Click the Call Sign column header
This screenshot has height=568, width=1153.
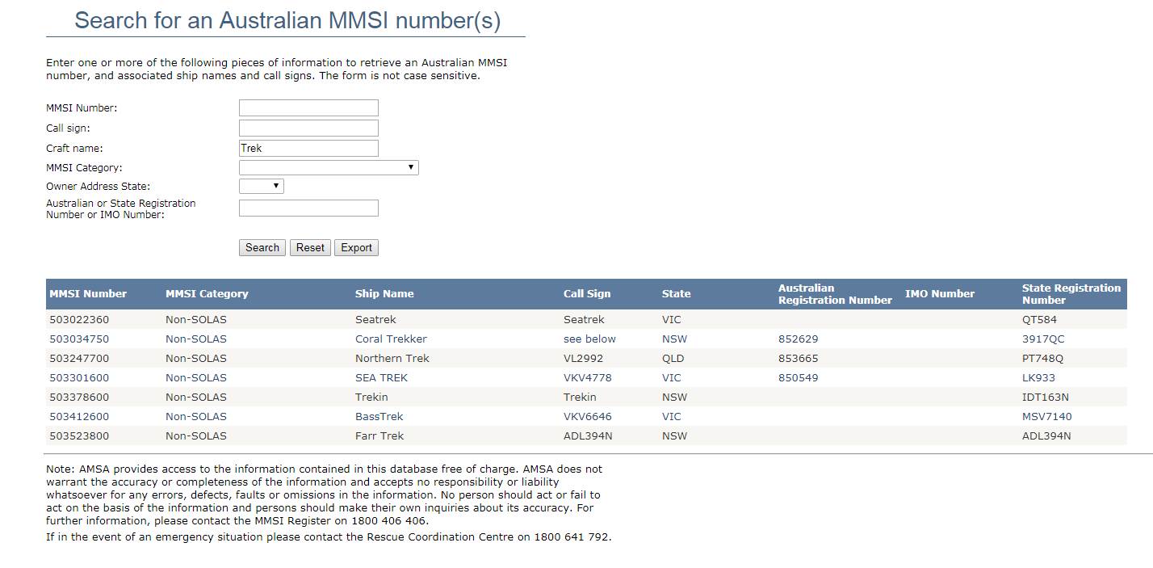[587, 294]
